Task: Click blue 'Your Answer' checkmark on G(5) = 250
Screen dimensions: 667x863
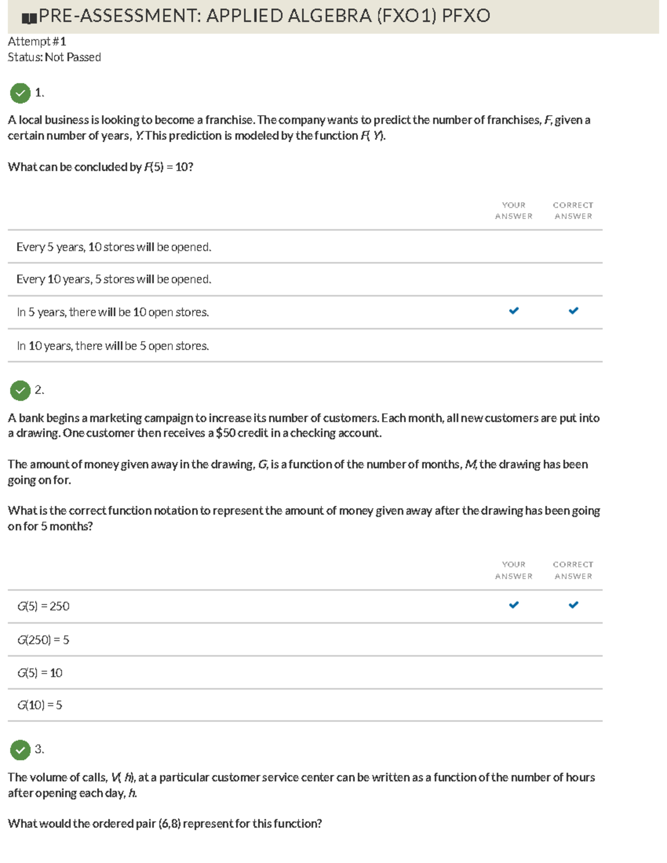Action: pyautogui.click(x=514, y=605)
